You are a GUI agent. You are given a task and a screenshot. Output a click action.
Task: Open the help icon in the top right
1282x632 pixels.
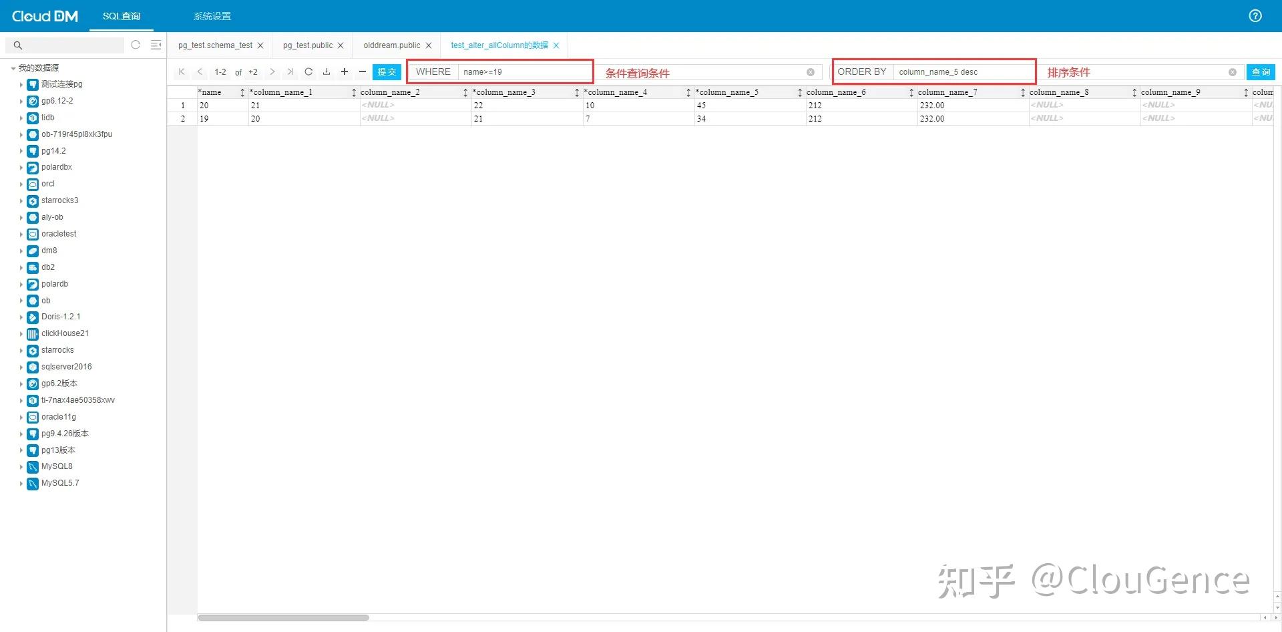point(1255,15)
